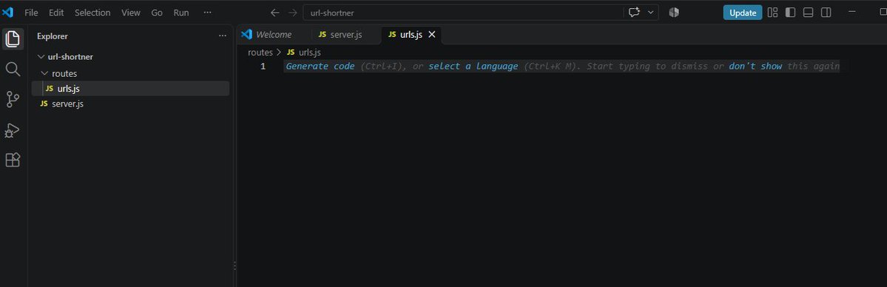Click the don't show link
This screenshot has width=887, height=287.
pos(755,67)
